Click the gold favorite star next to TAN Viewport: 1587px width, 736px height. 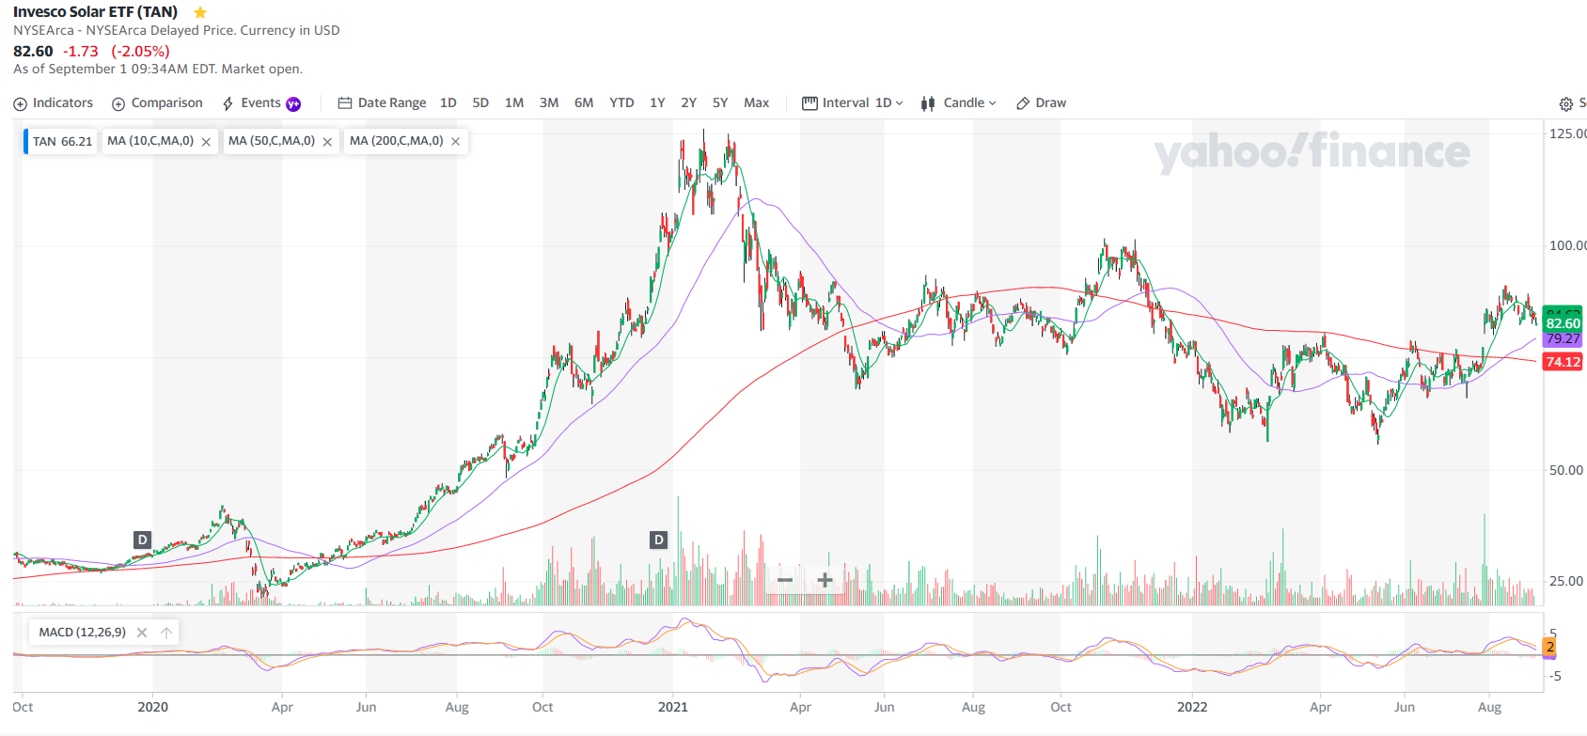click(x=200, y=12)
